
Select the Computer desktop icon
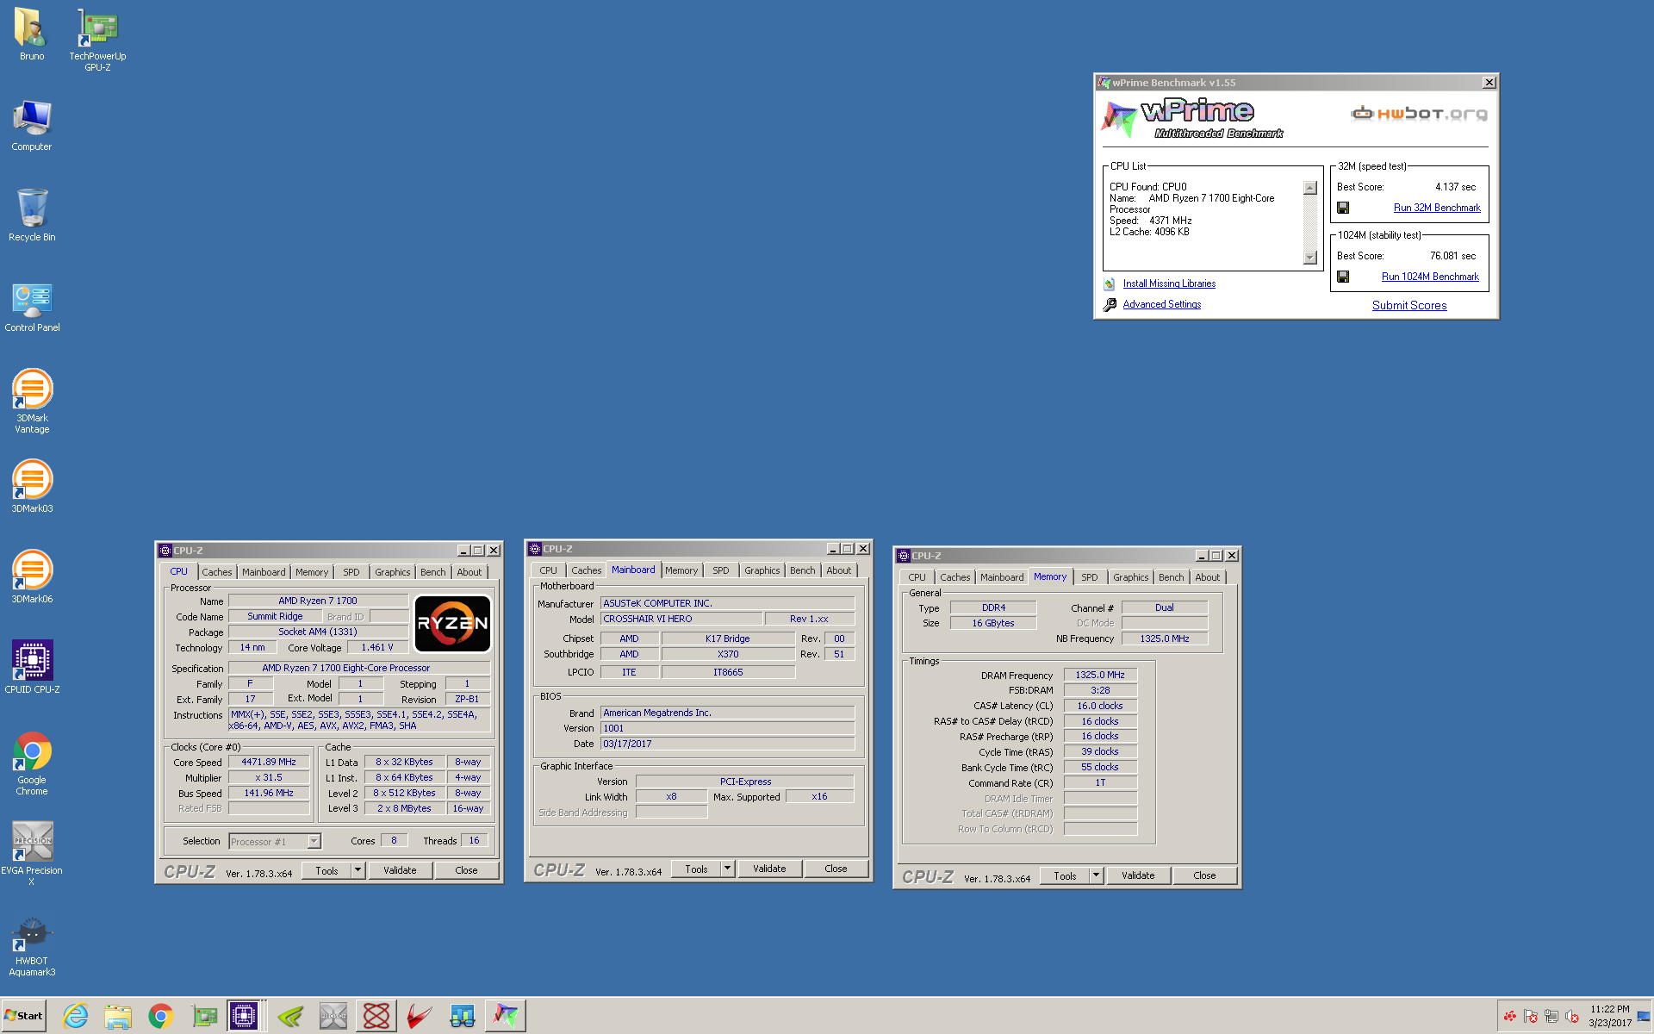point(31,125)
